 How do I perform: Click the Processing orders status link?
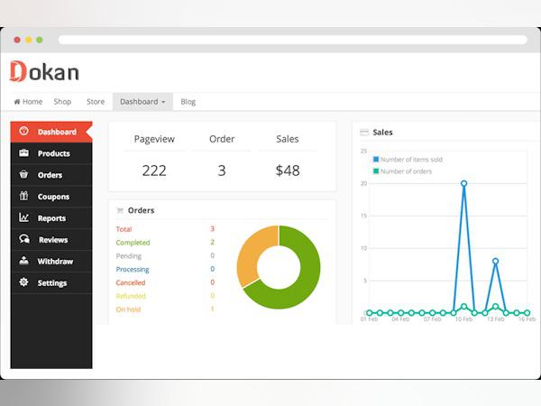[133, 270]
